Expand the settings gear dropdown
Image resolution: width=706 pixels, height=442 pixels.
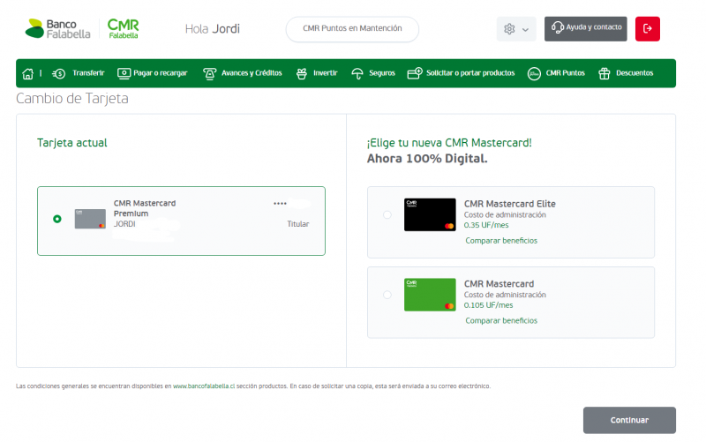pyautogui.click(x=516, y=29)
